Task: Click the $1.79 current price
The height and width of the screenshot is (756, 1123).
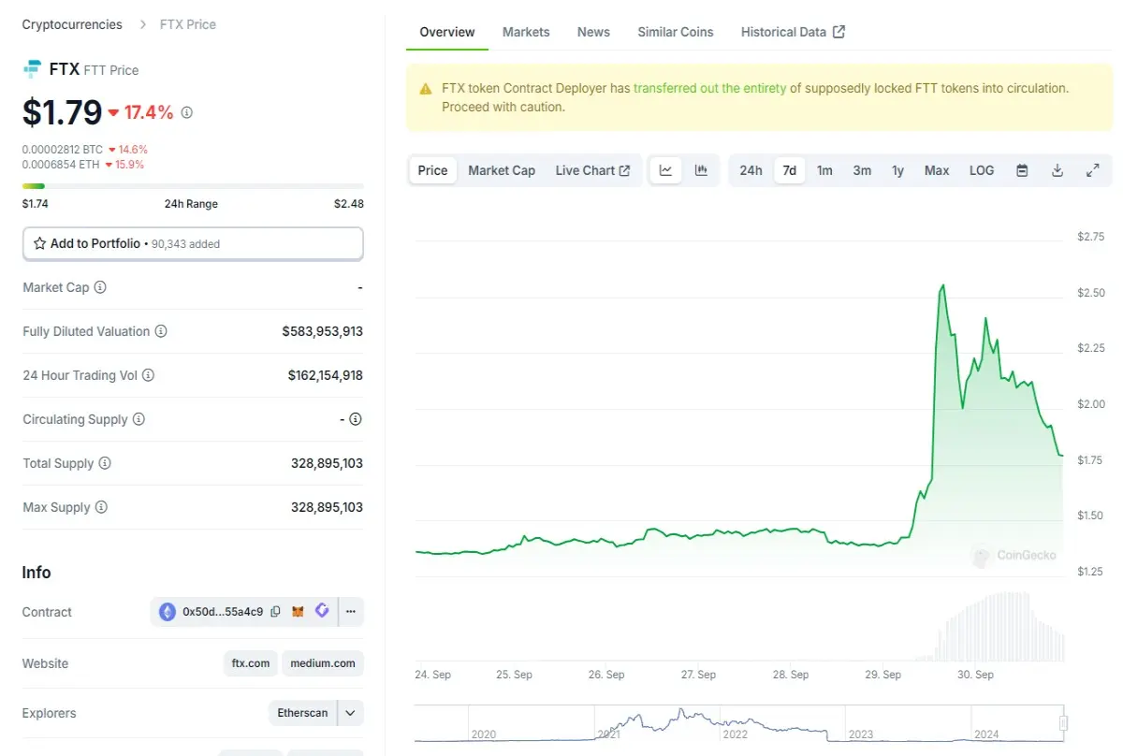Action: pyautogui.click(x=62, y=112)
